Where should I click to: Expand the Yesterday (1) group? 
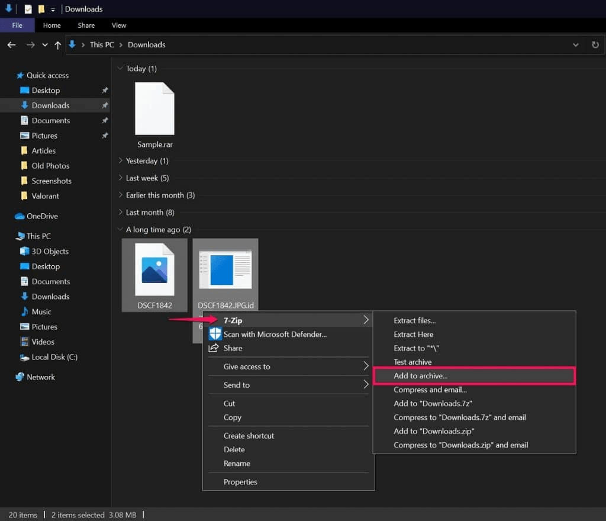pos(120,160)
